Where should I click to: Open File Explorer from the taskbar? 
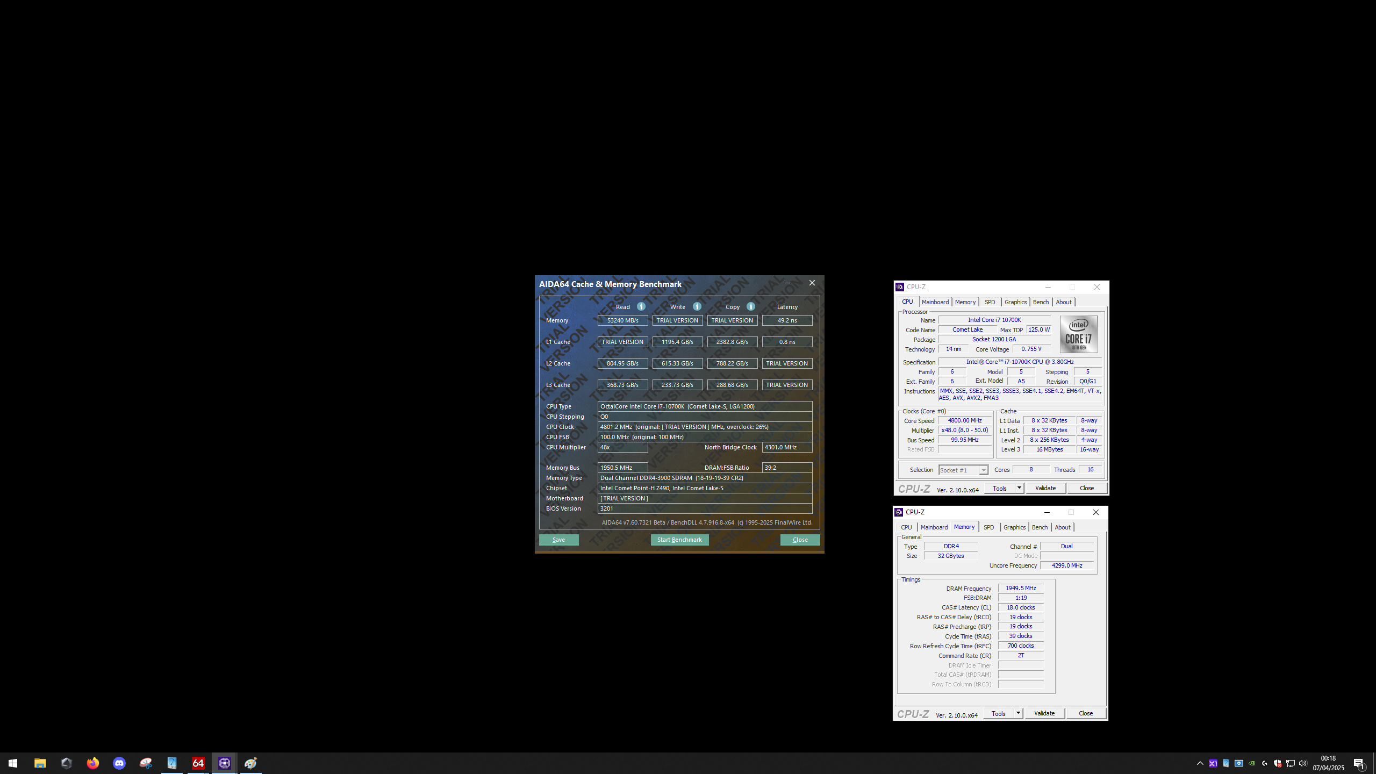40,763
